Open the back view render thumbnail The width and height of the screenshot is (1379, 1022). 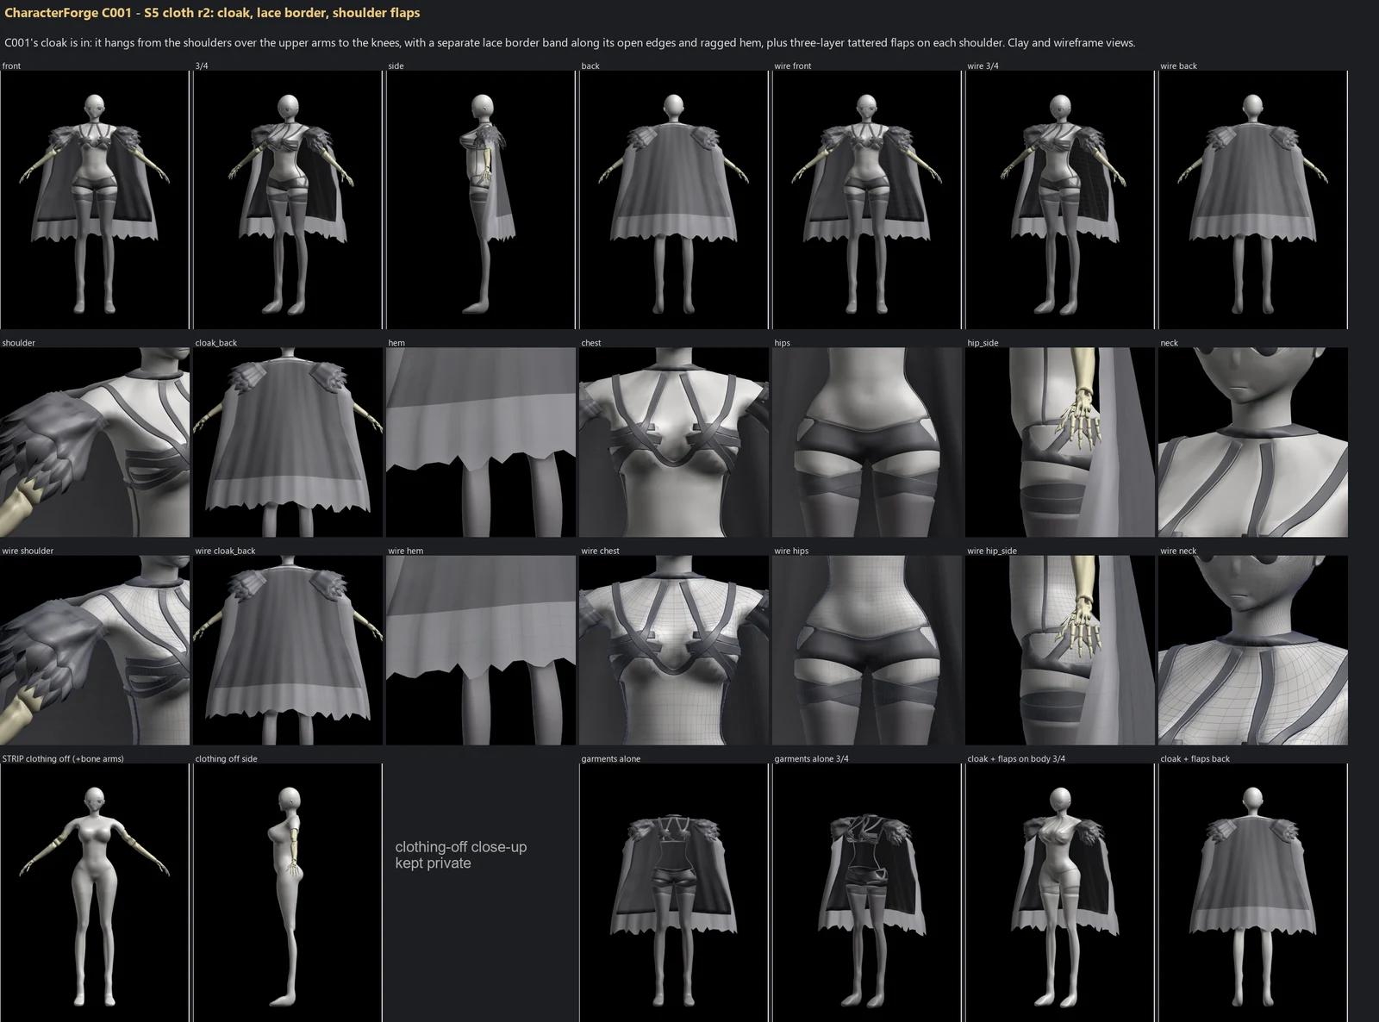(x=674, y=200)
